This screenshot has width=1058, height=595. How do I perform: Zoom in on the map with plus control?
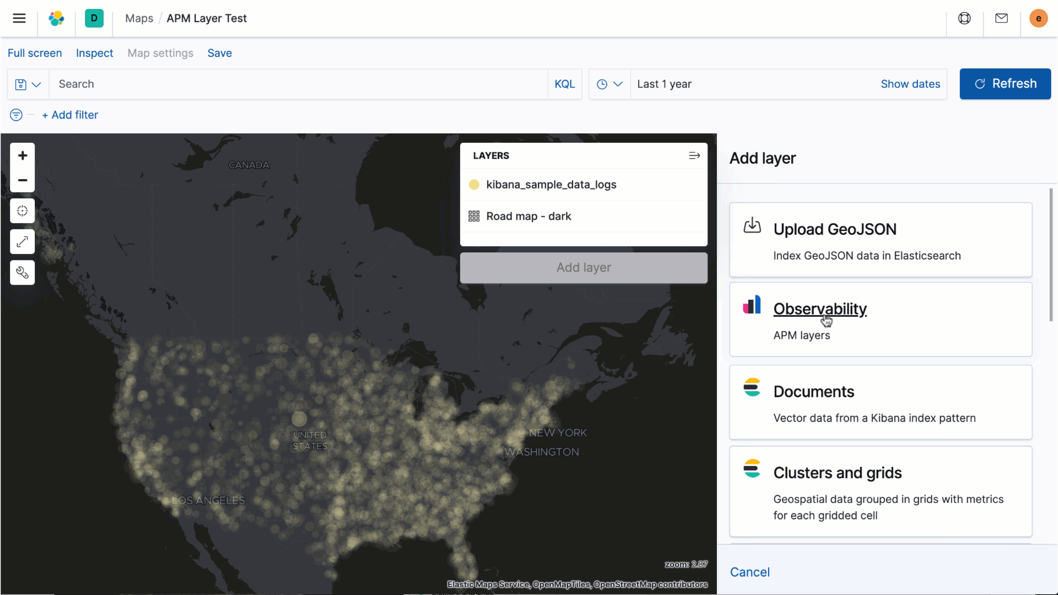[x=22, y=155]
